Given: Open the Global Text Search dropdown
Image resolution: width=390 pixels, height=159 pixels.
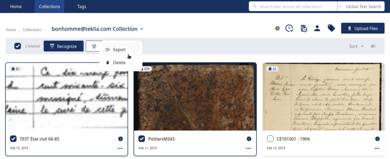Looking at the screenshot, I should tap(361, 6).
